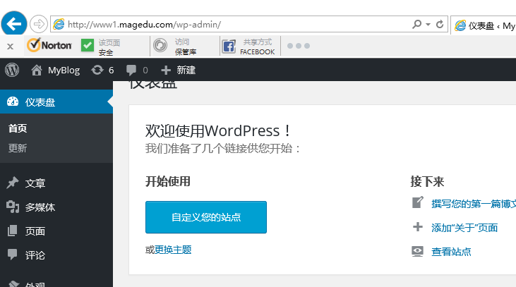Switch to the 仪表盘 browser tab
Viewport: 516px width, 287px height.
click(x=484, y=25)
